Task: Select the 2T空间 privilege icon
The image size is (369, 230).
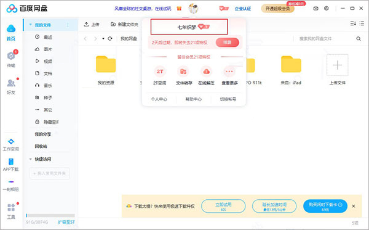Action: tap(160, 72)
